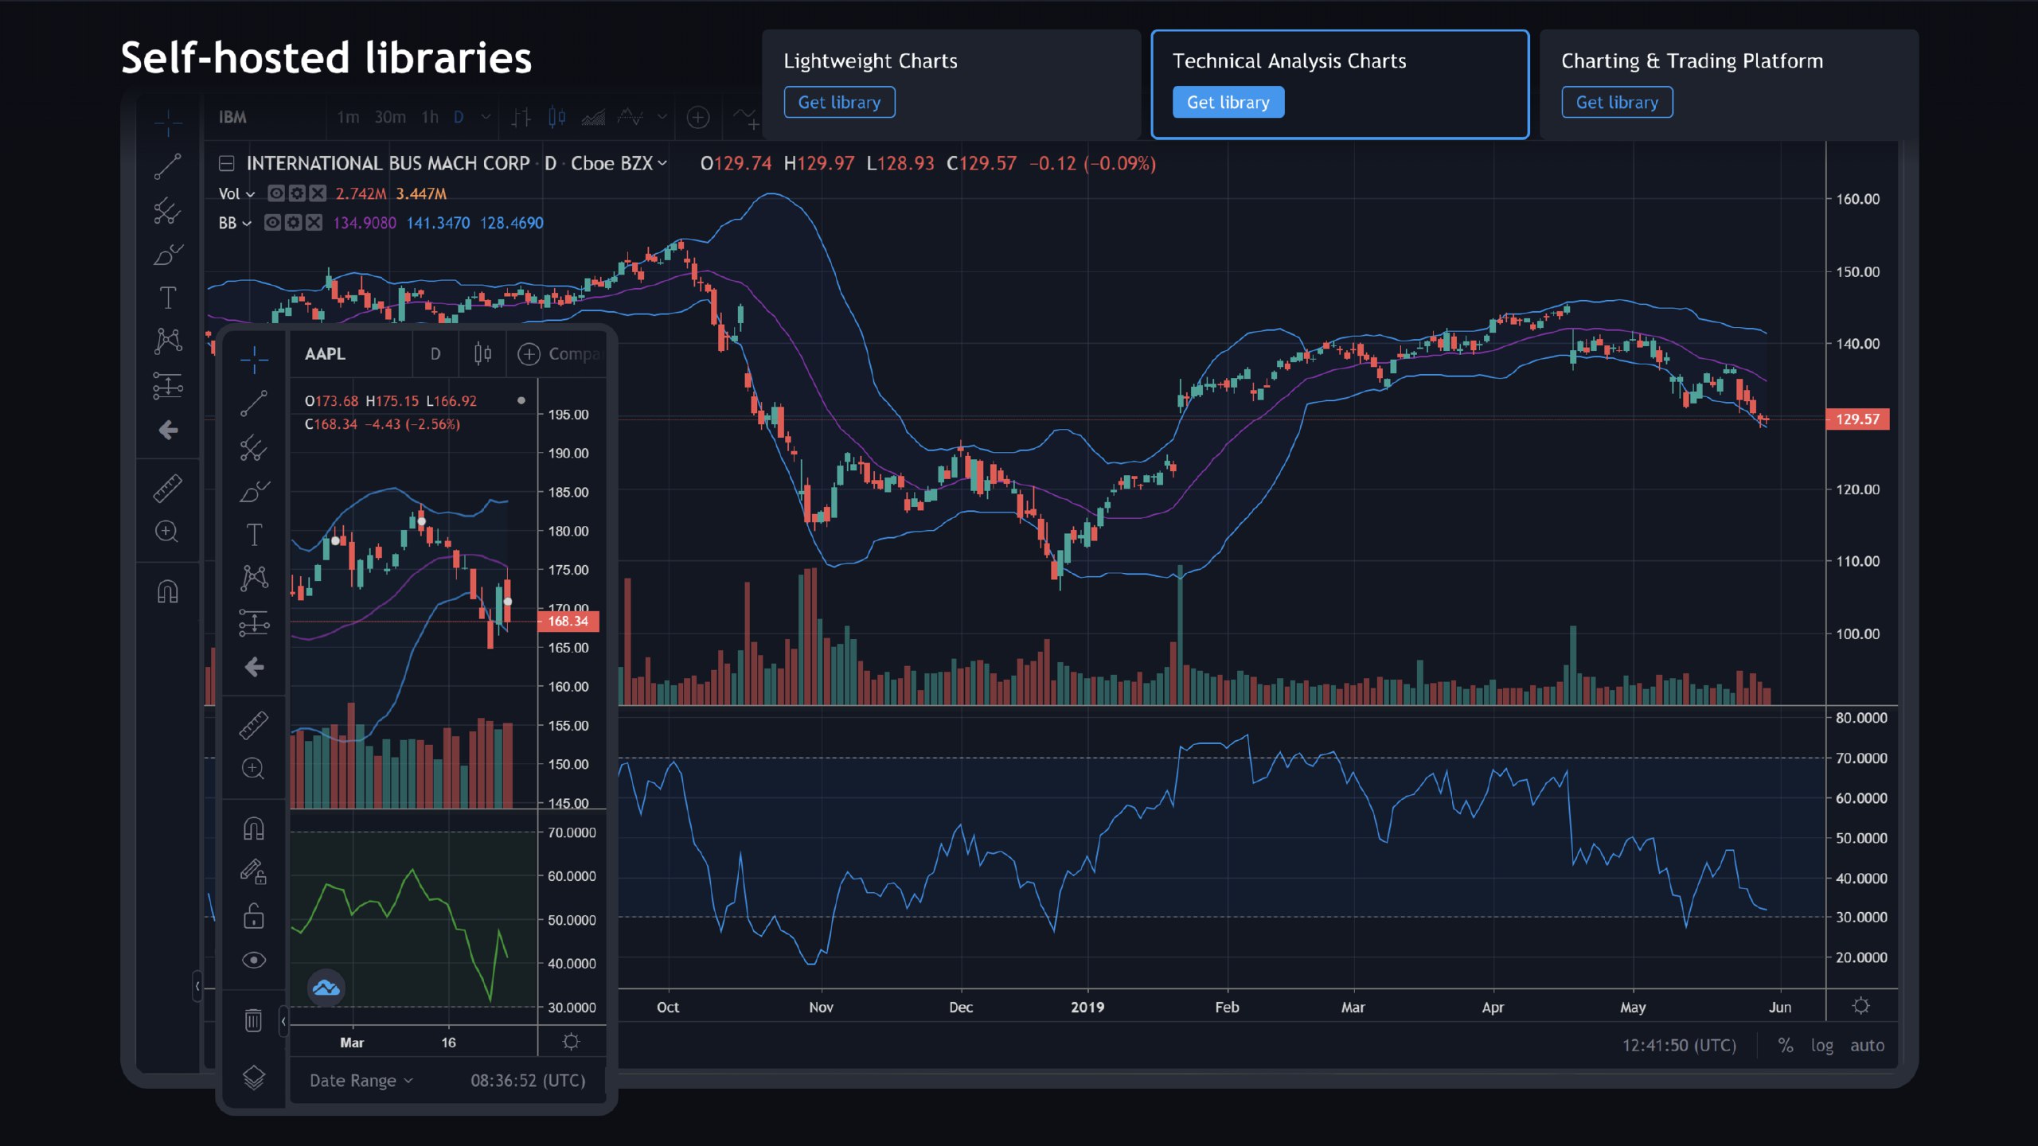
Task: Select trend line tool in AAPL chart sidebar
Action: point(254,403)
